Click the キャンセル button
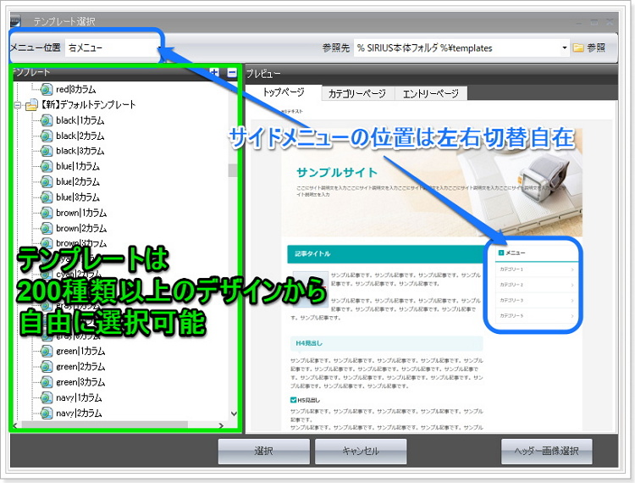Viewport: 635px width, 483px height. 361,451
